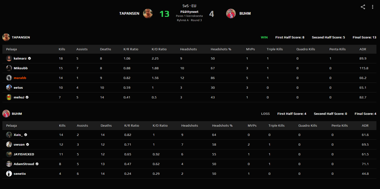The height and width of the screenshot is (189, 380).
Task: Click Headshots % header in TAPANSEN table
Action: pyautogui.click(x=221, y=49)
